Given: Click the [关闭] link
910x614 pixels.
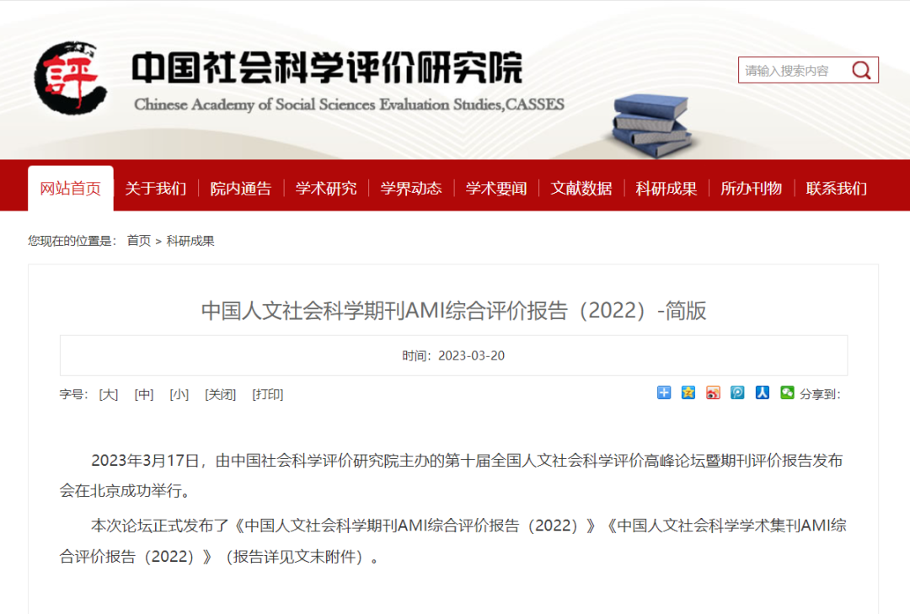Looking at the screenshot, I should (x=221, y=395).
